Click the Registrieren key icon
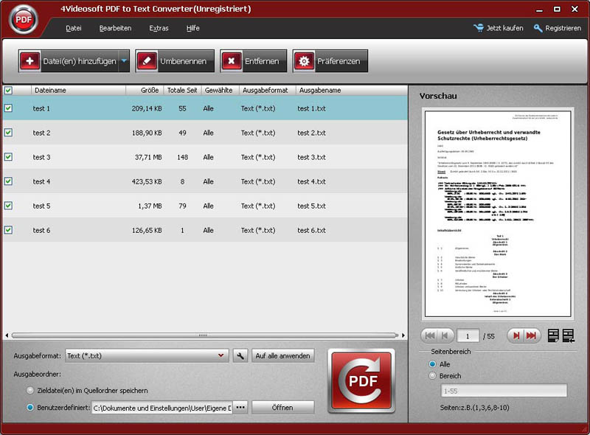Screen dimensions: 590x435 pyautogui.click(x=538, y=28)
